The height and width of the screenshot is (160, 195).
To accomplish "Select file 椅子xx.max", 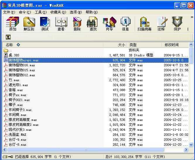I will click(17, 95).
